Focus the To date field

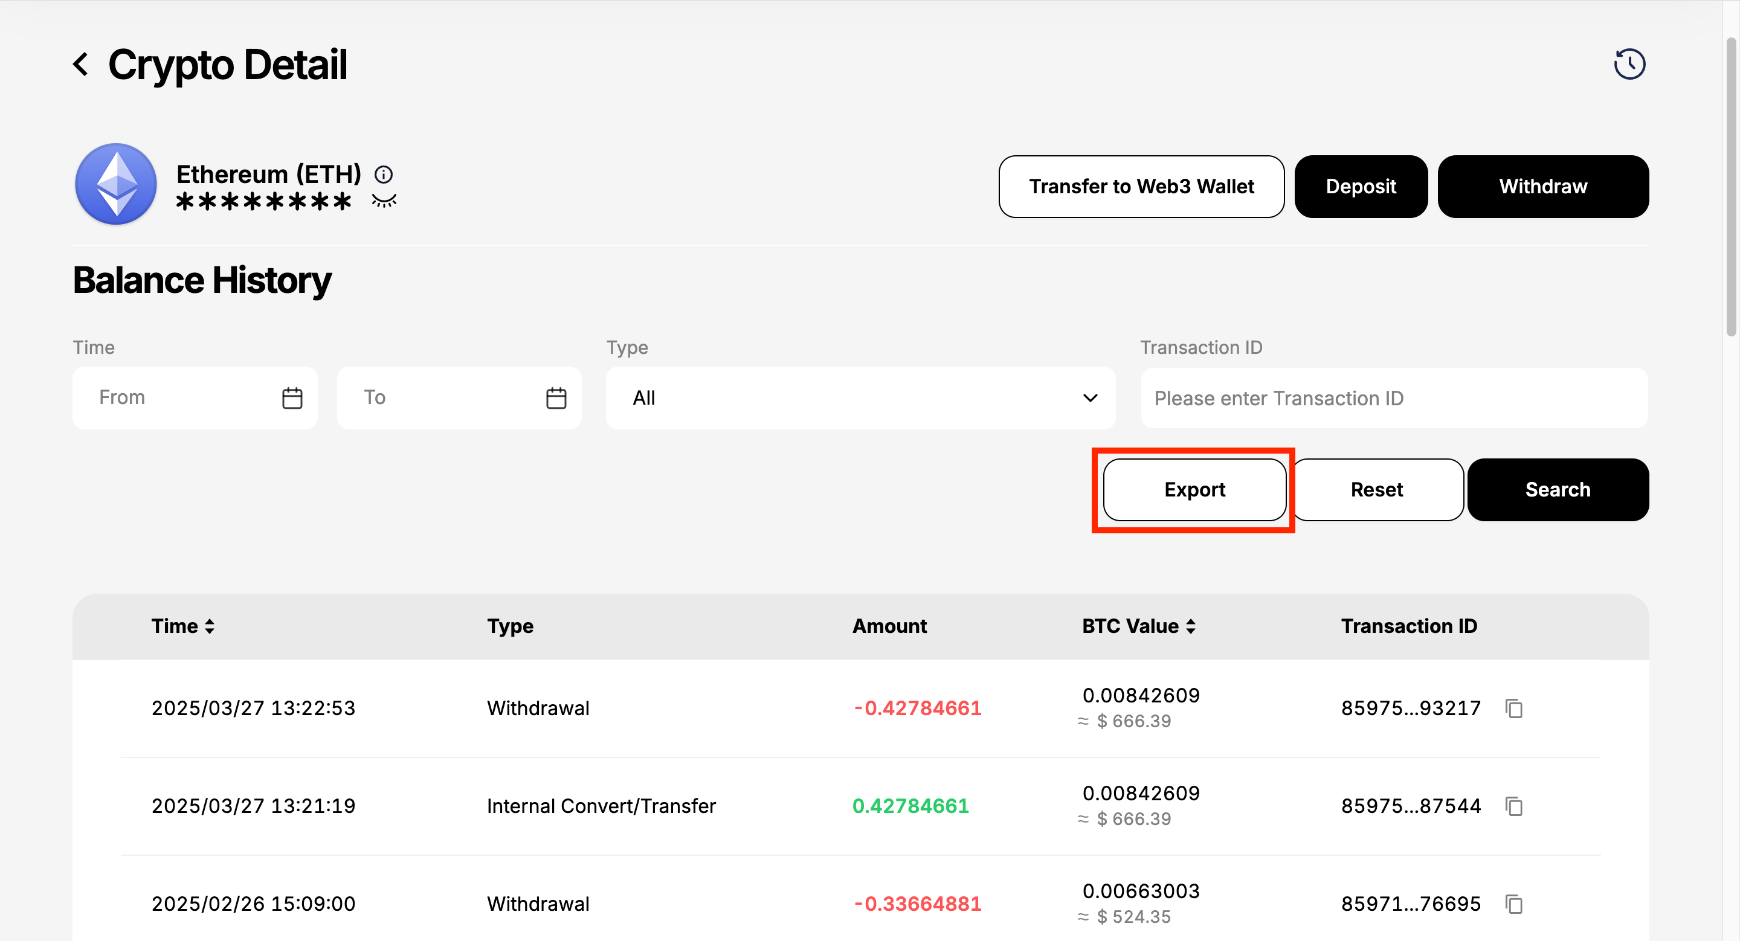tap(459, 398)
